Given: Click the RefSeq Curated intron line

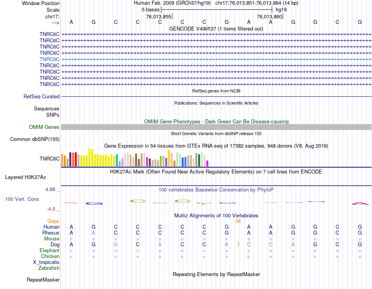Looking at the screenshot, I should (217, 97).
